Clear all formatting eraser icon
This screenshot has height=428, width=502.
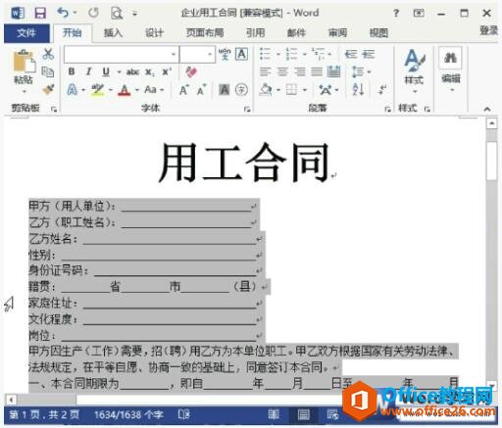(x=191, y=71)
